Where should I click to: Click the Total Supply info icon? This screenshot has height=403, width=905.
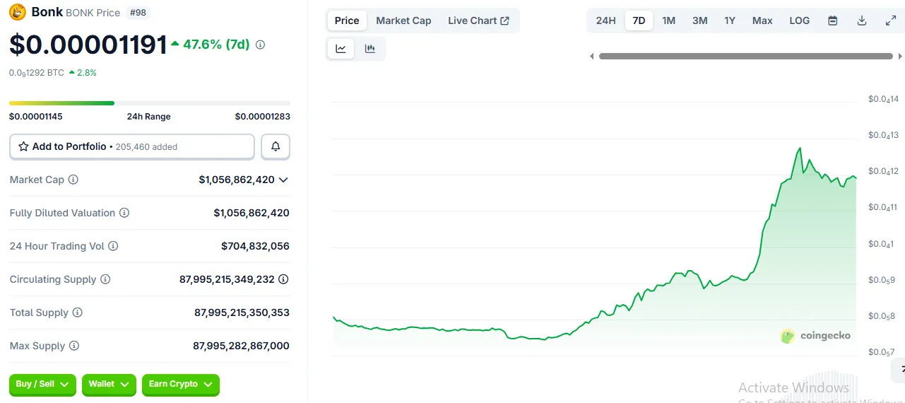[x=78, y=313]
